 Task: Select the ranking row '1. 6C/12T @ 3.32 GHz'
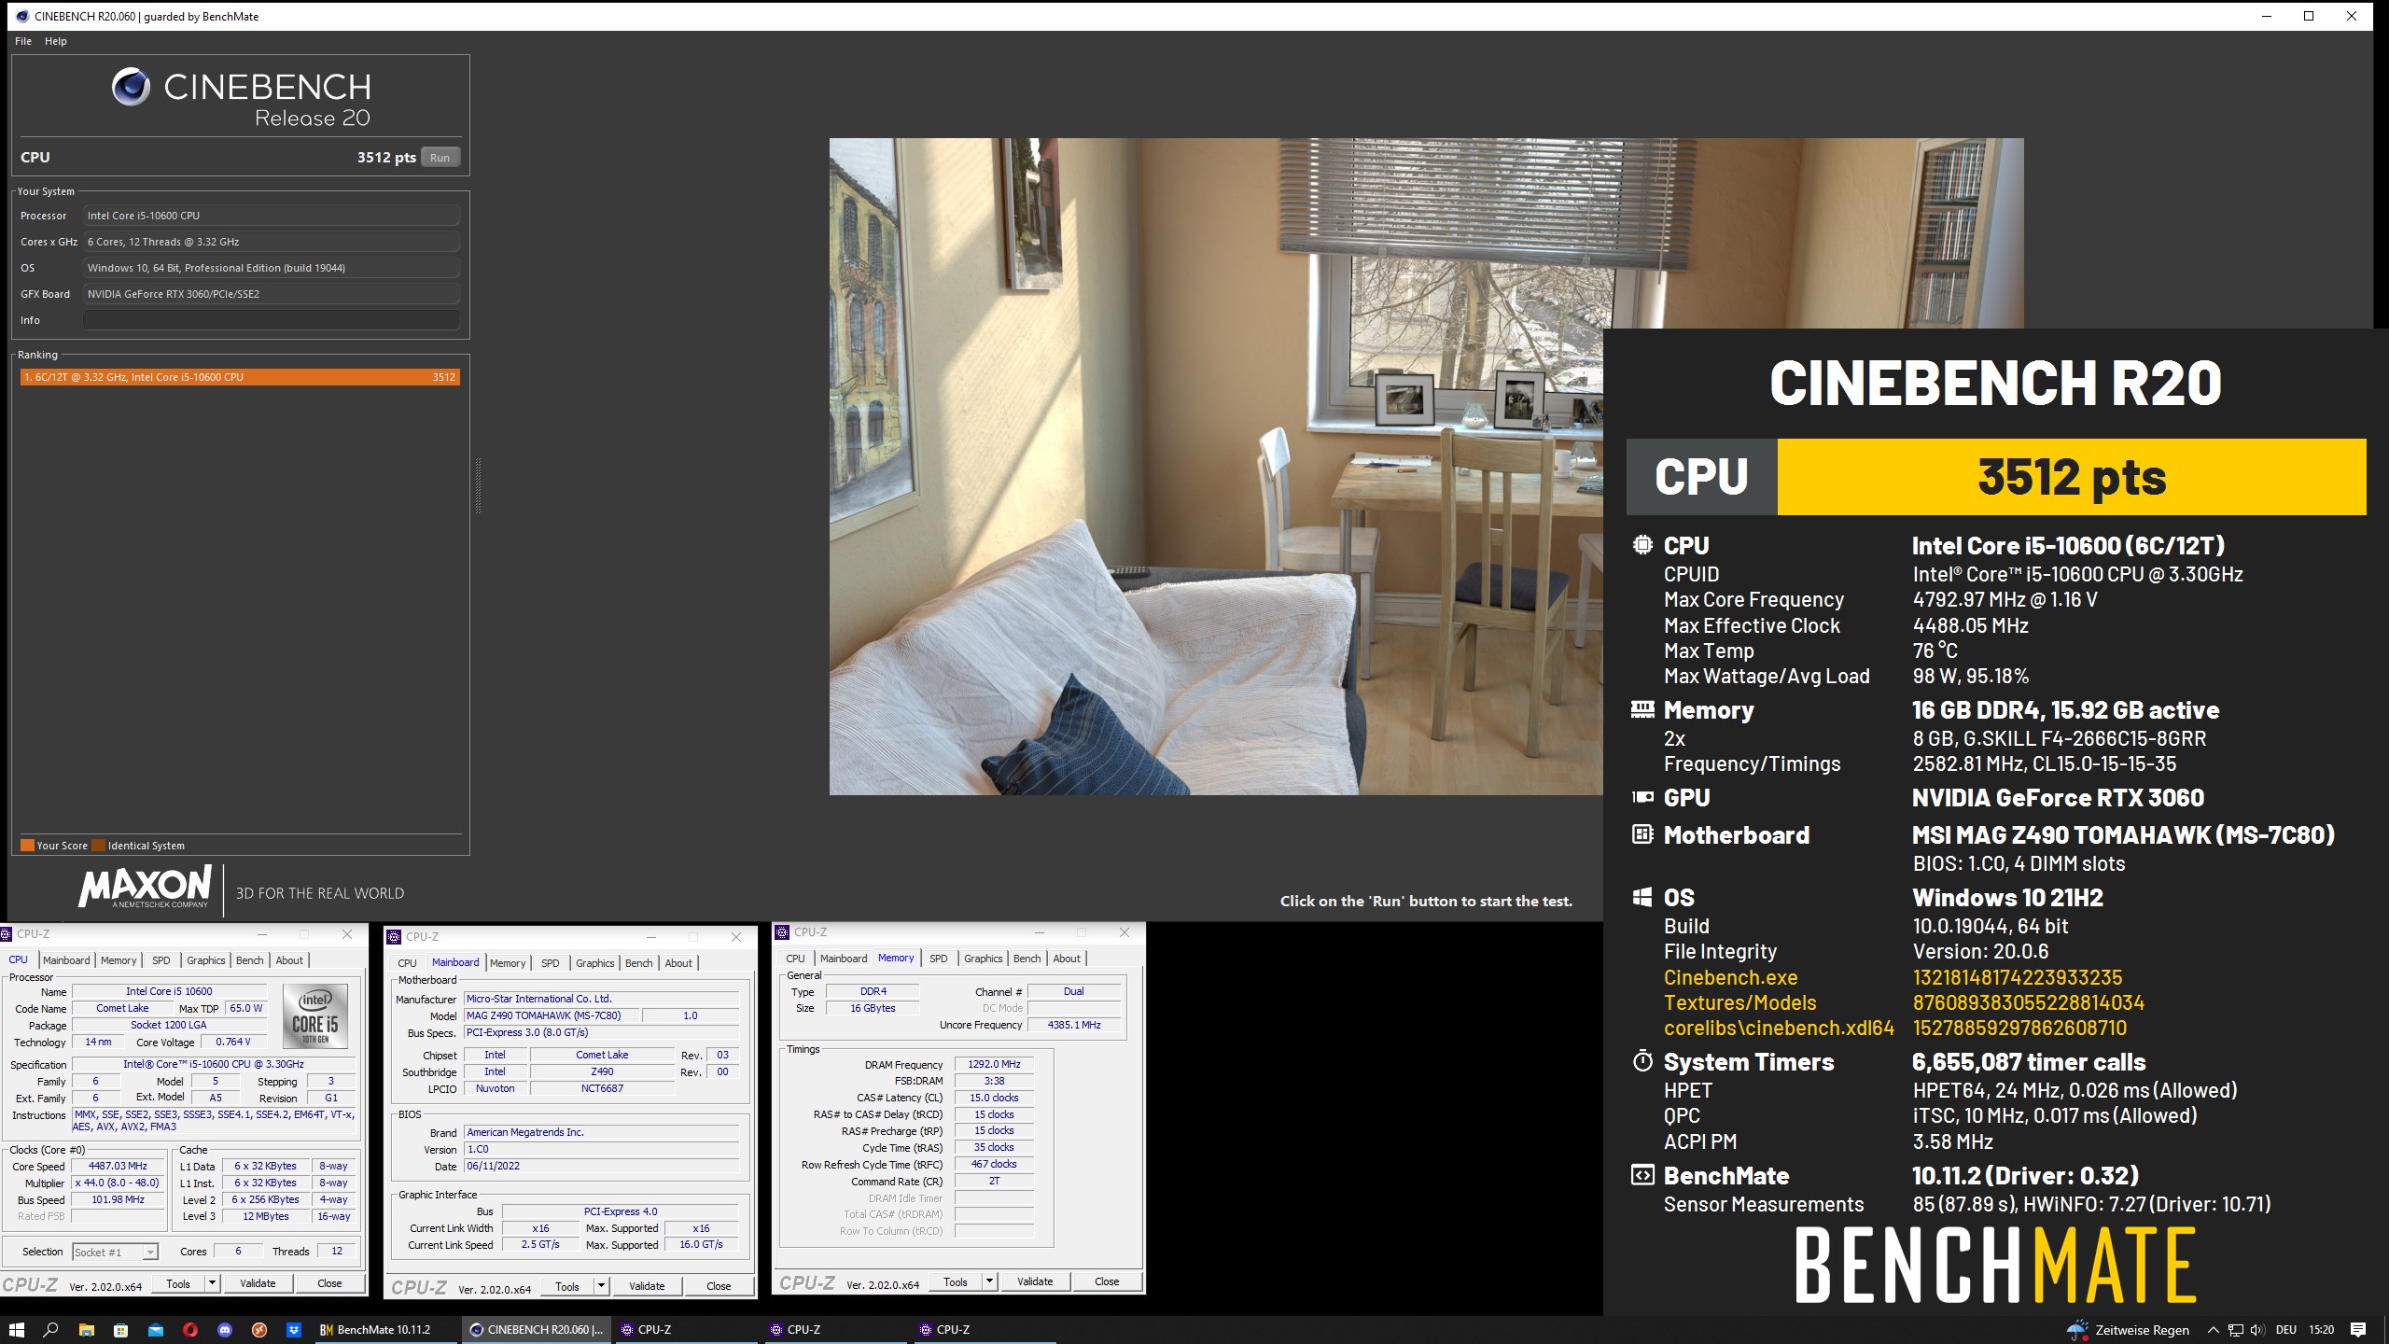point(240,377)
